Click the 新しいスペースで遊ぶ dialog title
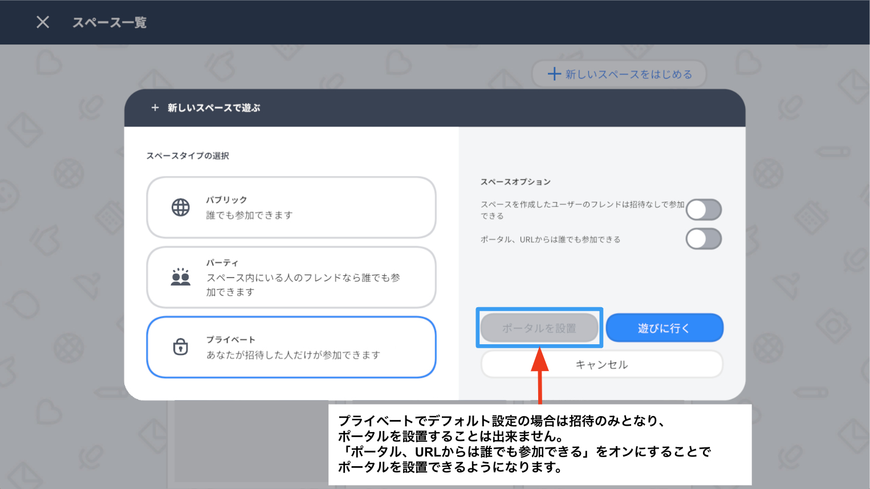Screen dimensions: 870x489 [x=214, y=108]
